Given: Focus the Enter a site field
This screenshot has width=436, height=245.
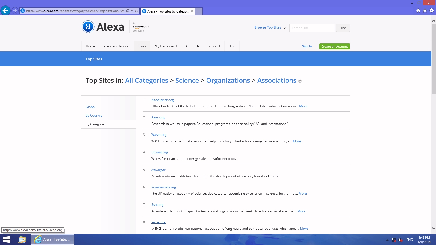Looking at the screenshot, I should [x=312, y=28].
